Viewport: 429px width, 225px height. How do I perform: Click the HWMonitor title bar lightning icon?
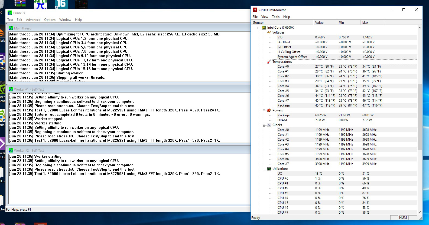tap(255, 10)
